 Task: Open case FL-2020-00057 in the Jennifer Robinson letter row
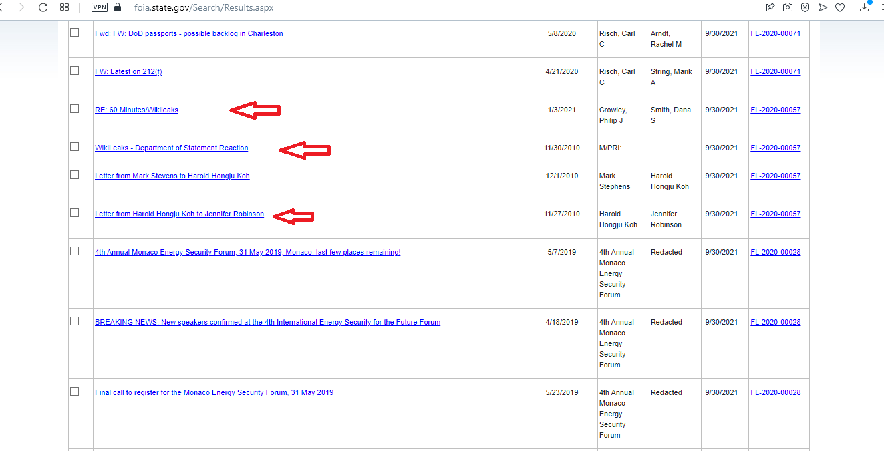776,214
